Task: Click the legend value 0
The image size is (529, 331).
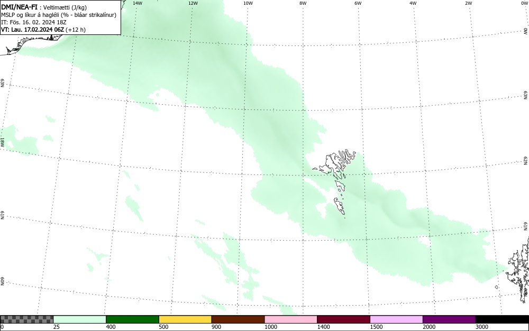Action: coord(2,327)
